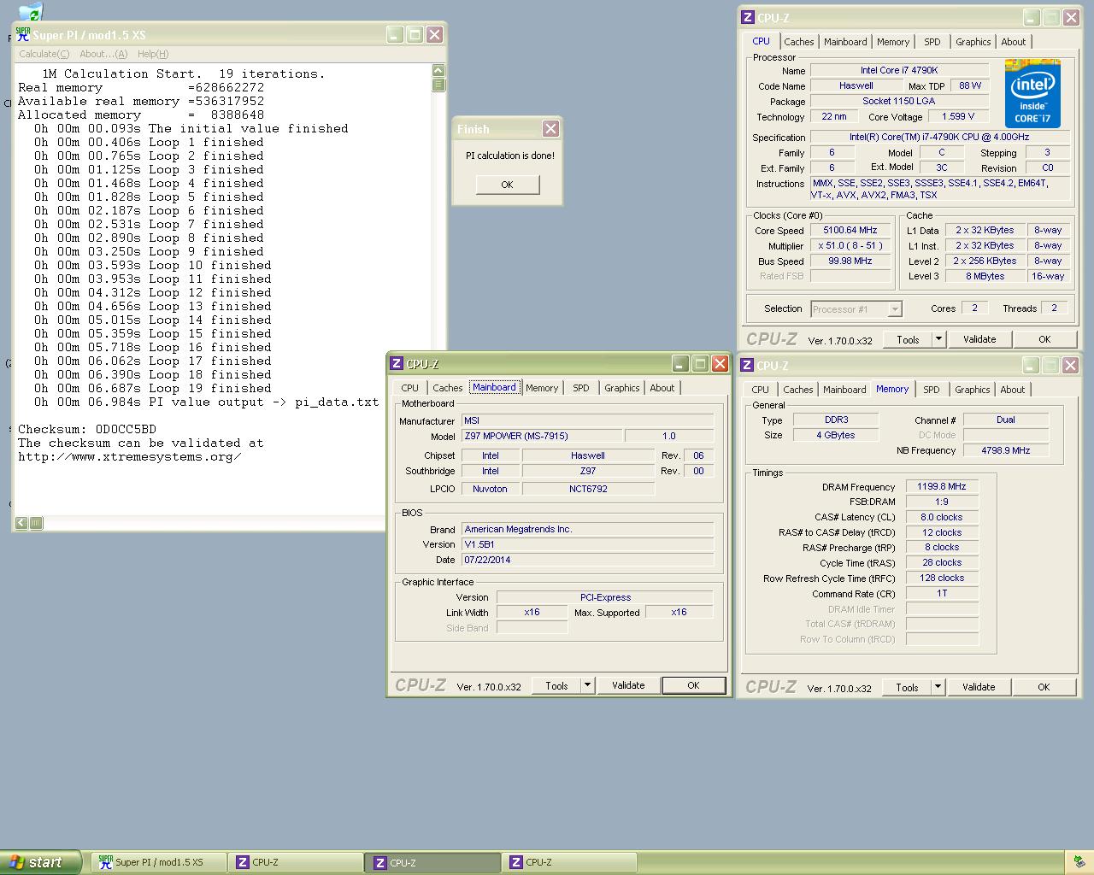Click Tools button in CPU-Z Mainboard window

coord(556,685)
